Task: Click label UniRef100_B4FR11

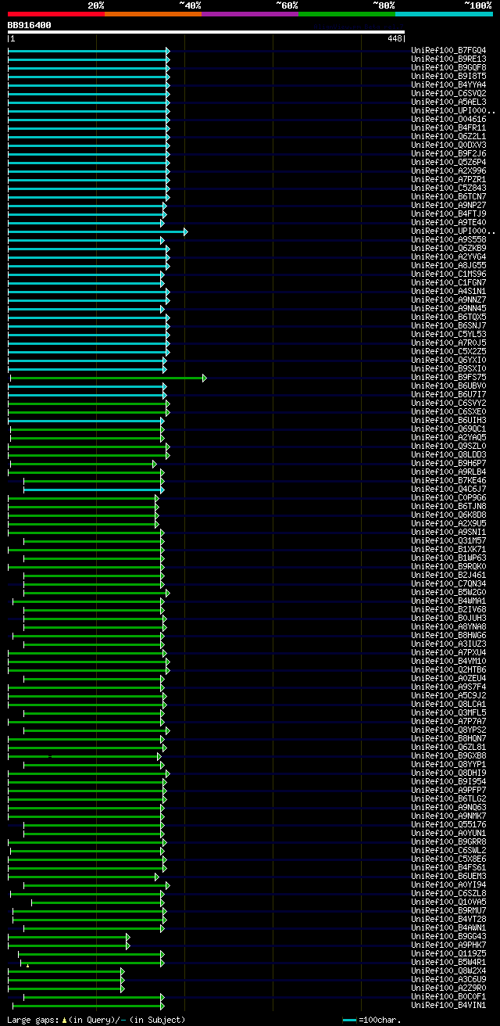Action: 448,128
